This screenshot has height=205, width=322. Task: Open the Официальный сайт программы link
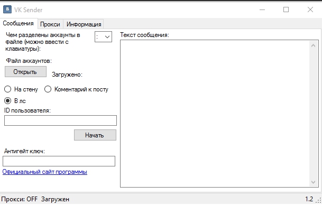[x=45, y=172]
